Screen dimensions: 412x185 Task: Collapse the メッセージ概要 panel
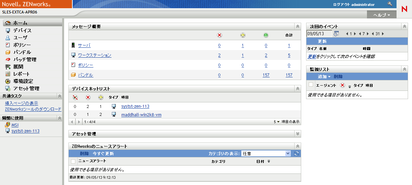[x=298, y=26]
